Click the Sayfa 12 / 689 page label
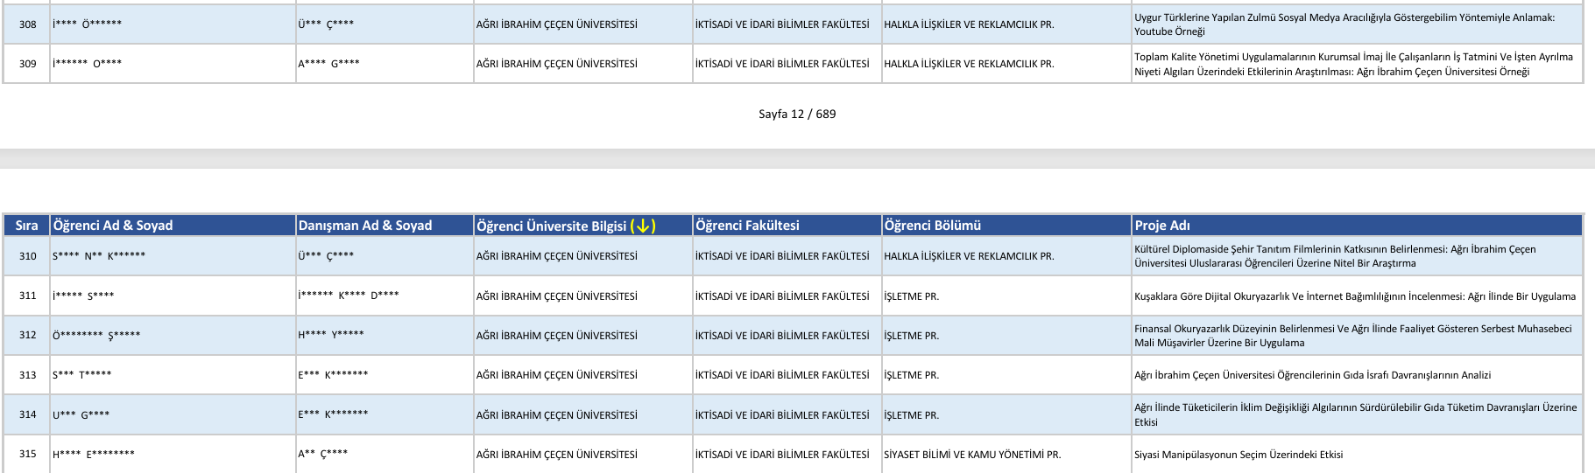Screen dimensions: 1595x473 pos(797,114)
